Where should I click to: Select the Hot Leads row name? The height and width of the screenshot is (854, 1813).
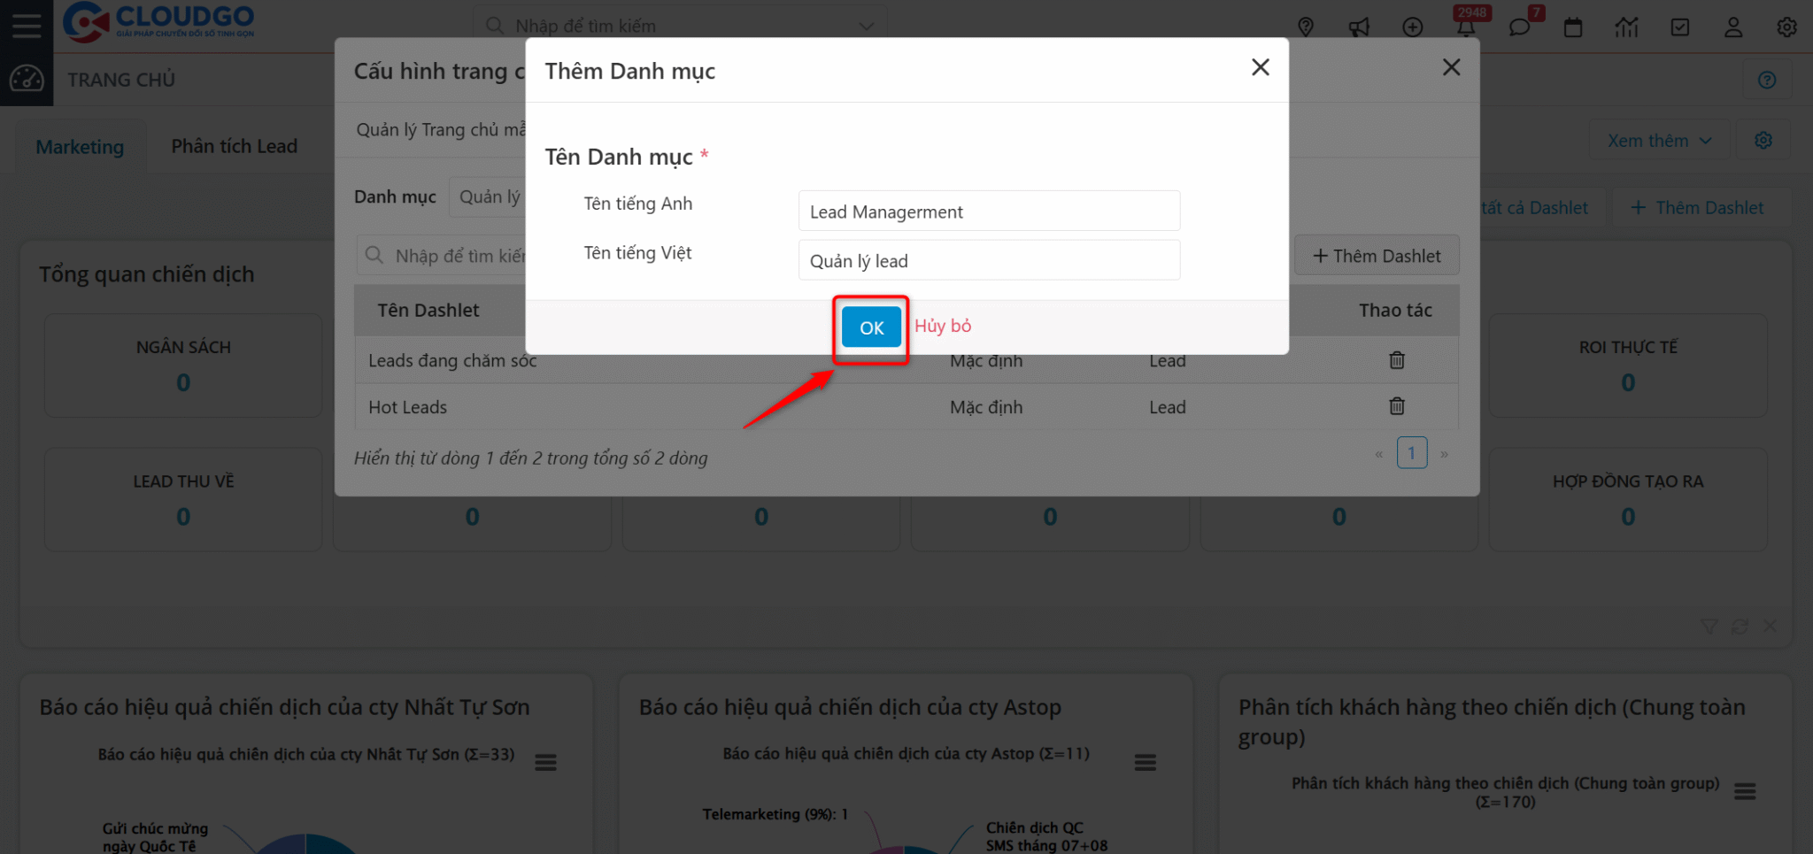407,407
